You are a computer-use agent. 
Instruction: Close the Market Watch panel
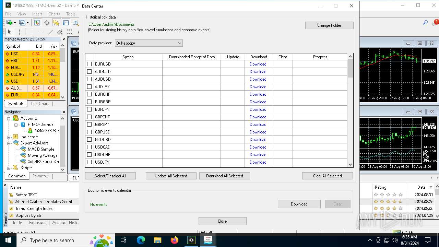63,39
